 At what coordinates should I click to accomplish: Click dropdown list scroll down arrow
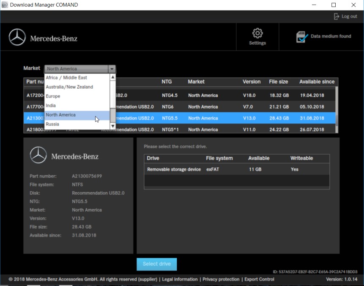click(112, 126)
